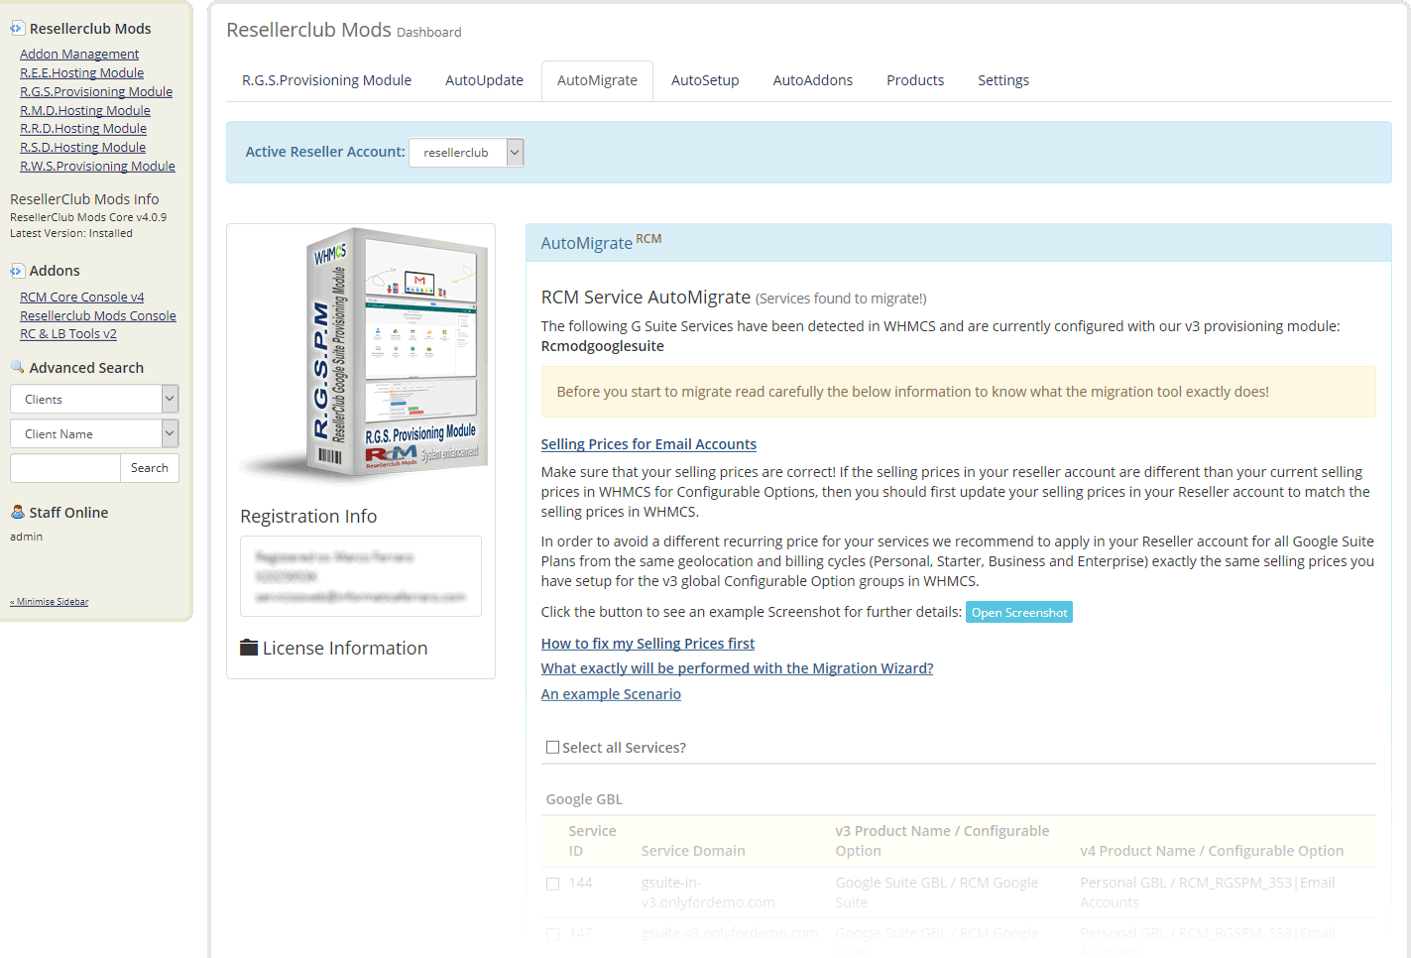Tick the checkbox for service 147

552,934
